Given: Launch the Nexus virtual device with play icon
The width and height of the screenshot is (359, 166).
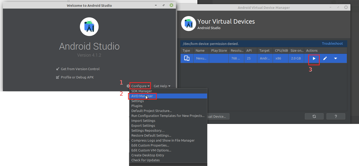Looking at the screenshot, I should (x=314, y=58).
